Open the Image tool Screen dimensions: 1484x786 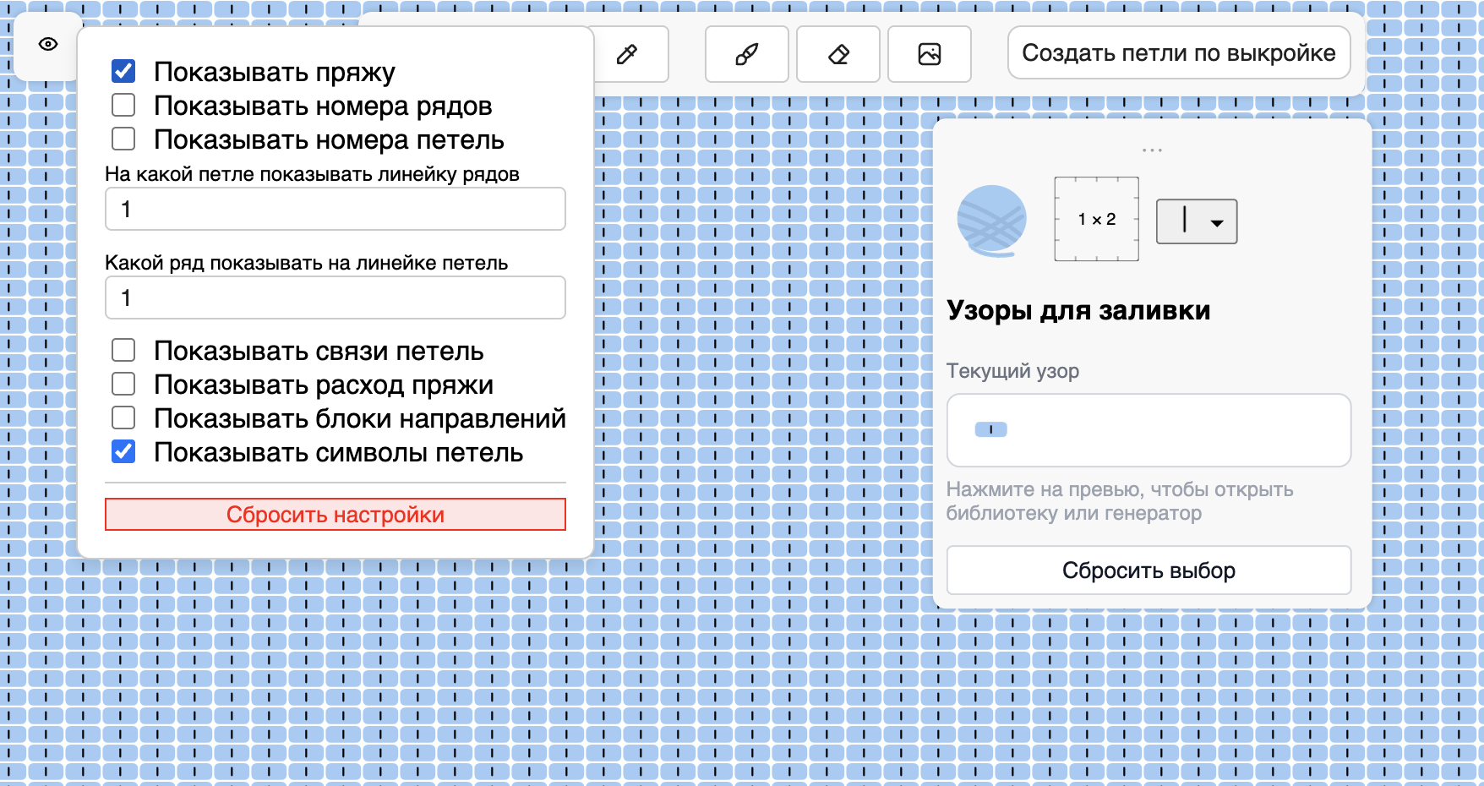[929, 53]
